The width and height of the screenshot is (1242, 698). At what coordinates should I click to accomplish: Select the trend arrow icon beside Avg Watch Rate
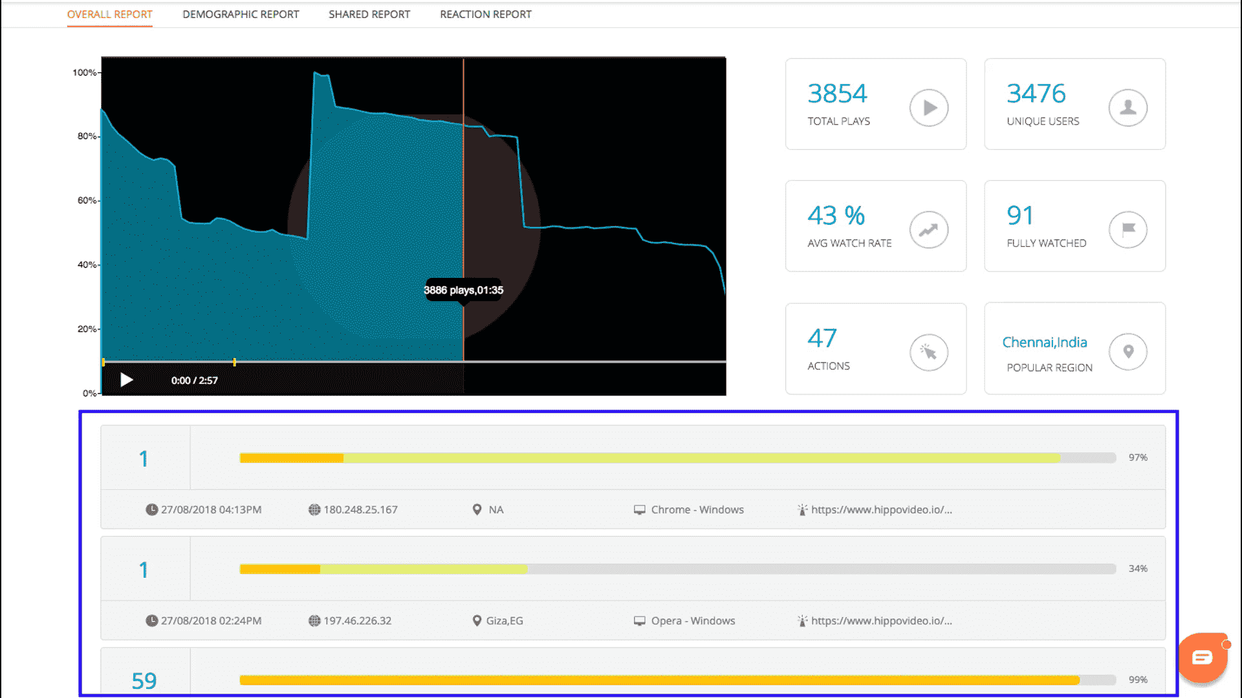pyautogui.click(x=929, y=229)
